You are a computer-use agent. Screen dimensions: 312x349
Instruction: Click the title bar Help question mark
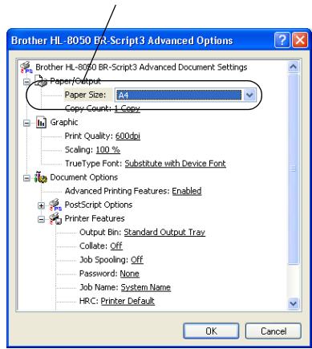pos(282,40)
